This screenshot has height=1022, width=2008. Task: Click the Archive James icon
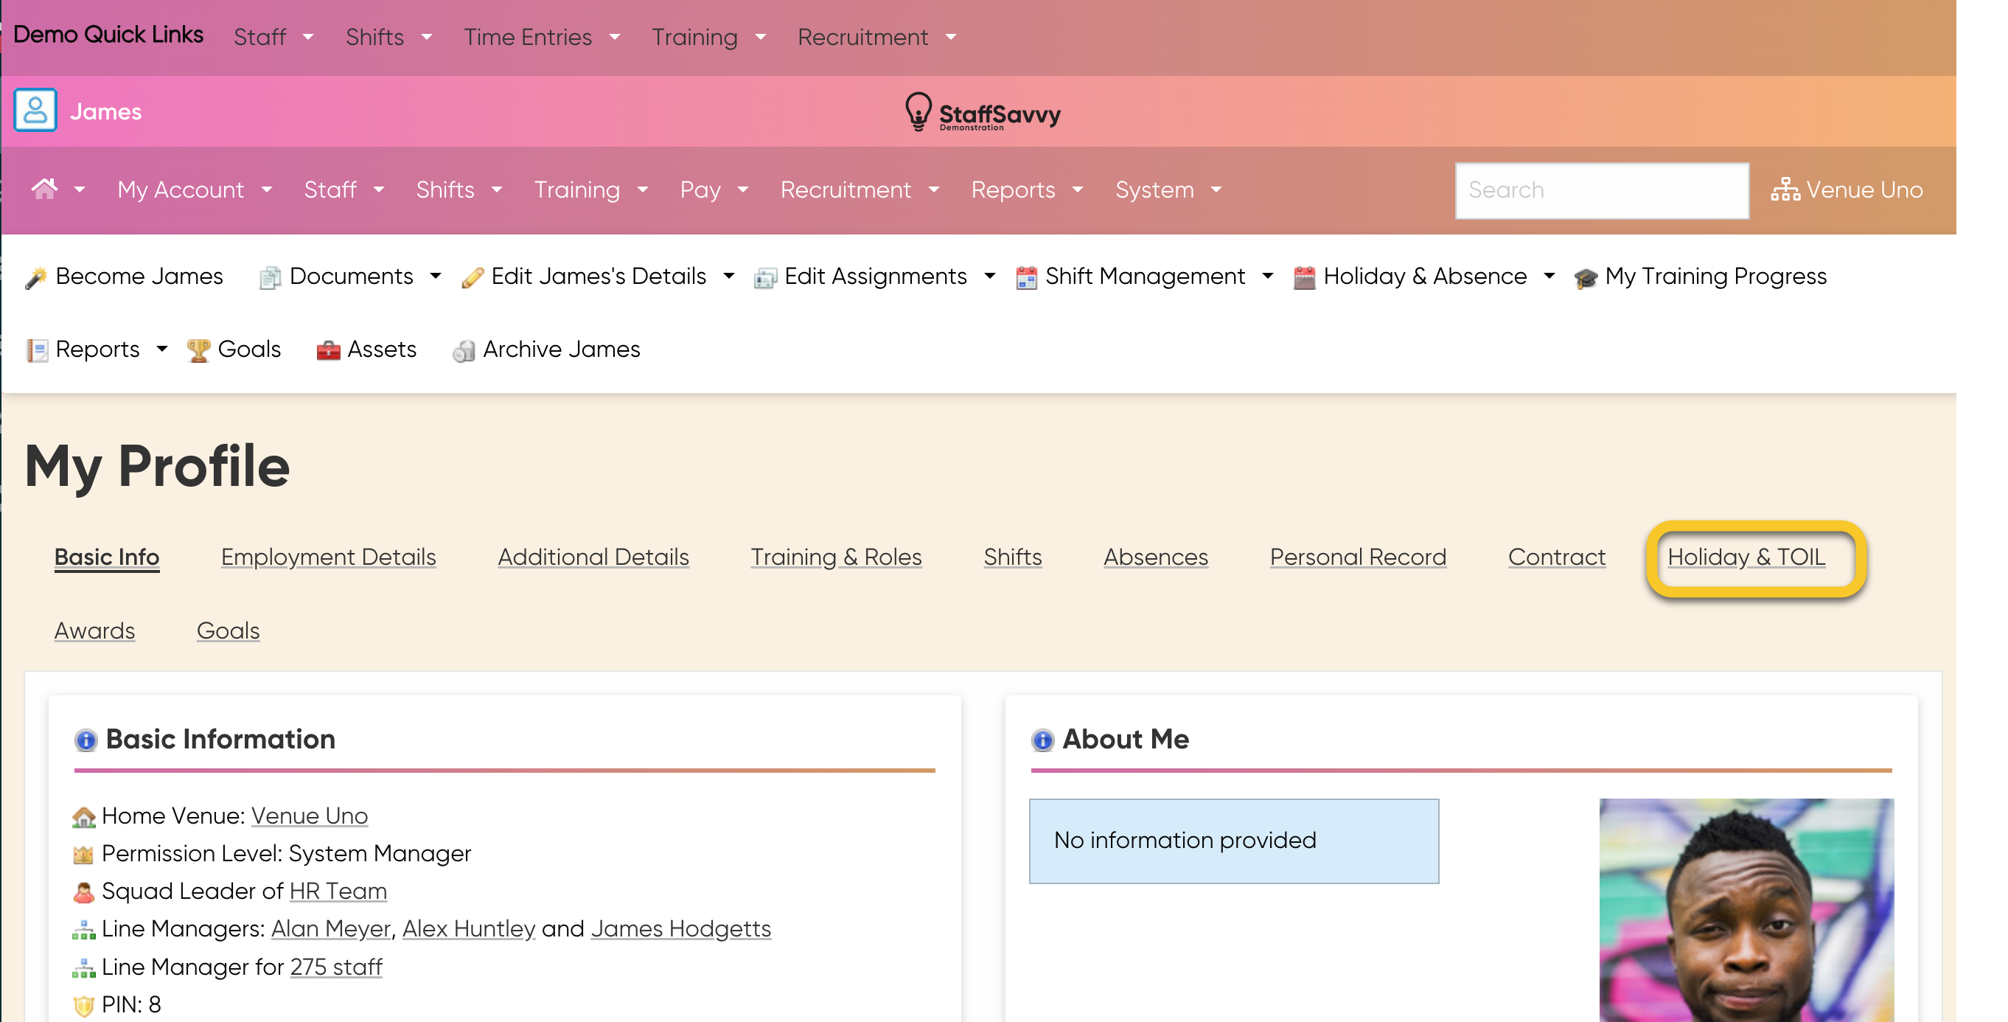click(464, 350)
